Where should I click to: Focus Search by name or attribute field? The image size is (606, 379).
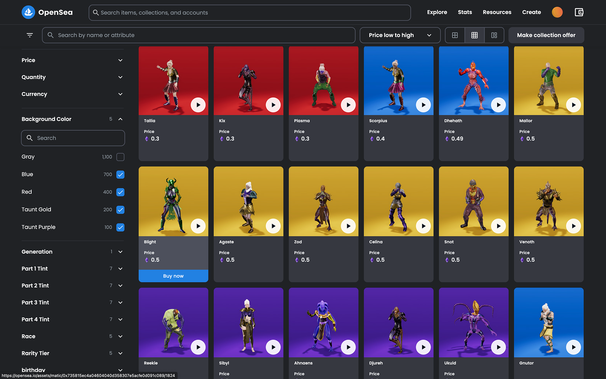point(199,35)
